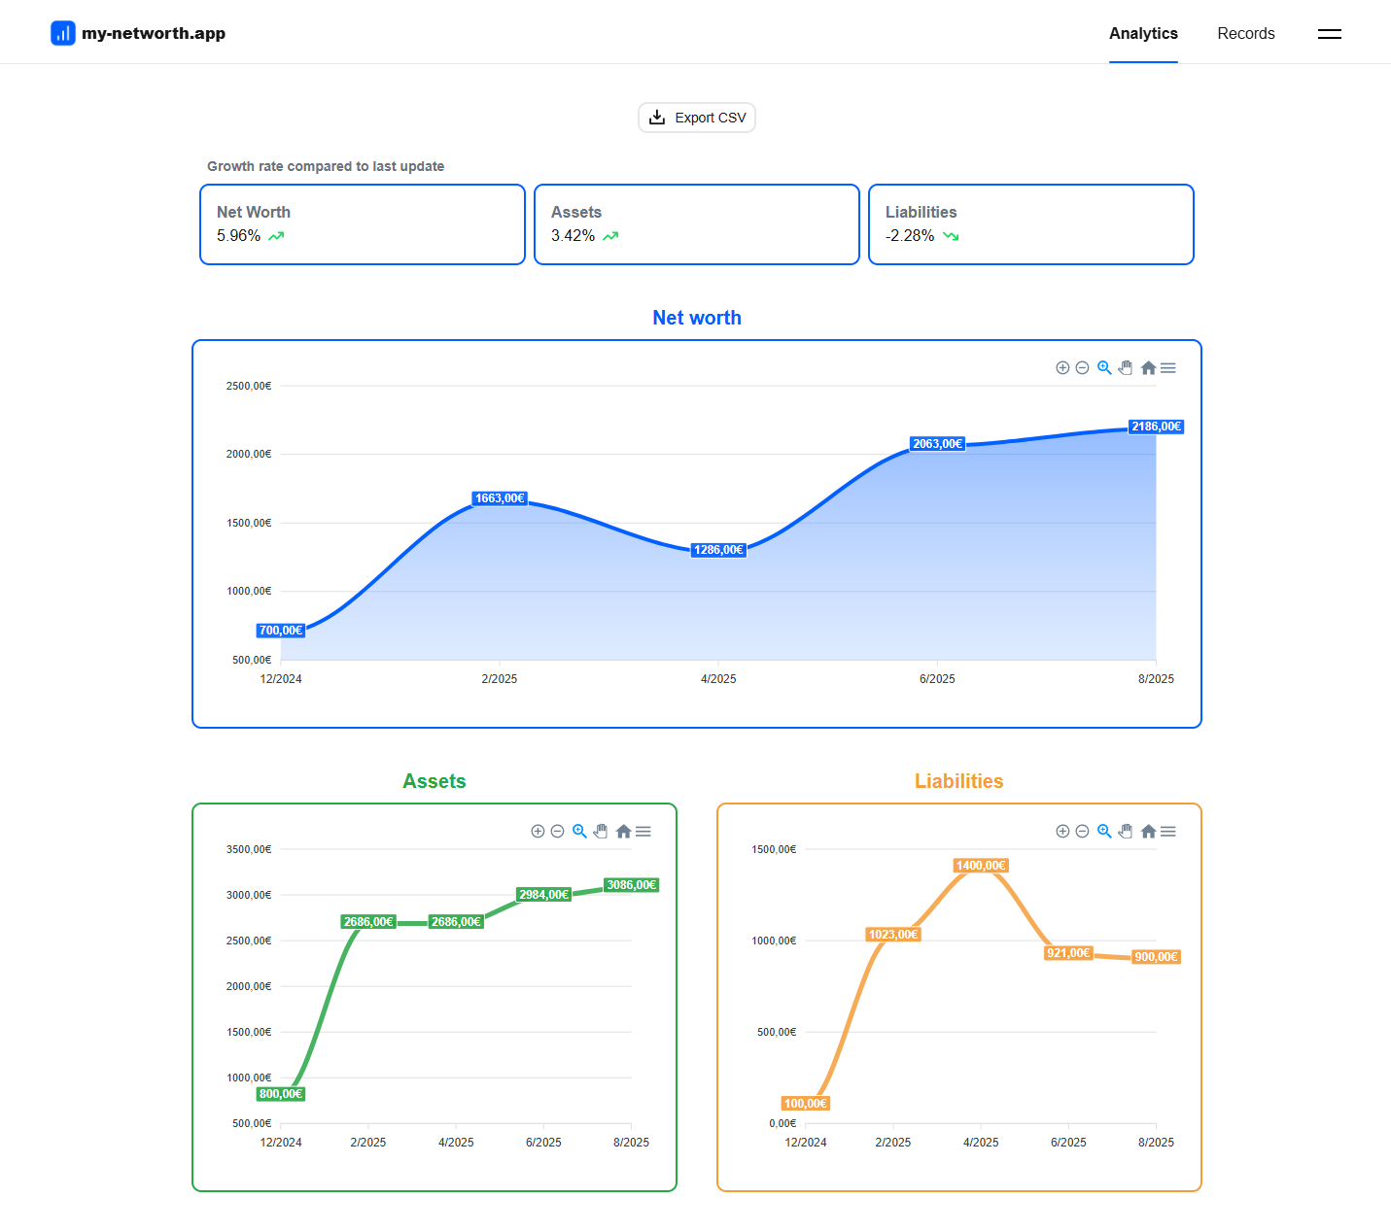This screenshot has height=1232, width=1391.
Task: Click 'Growth rate compared to last update' text
Action: tap(326, 166)
